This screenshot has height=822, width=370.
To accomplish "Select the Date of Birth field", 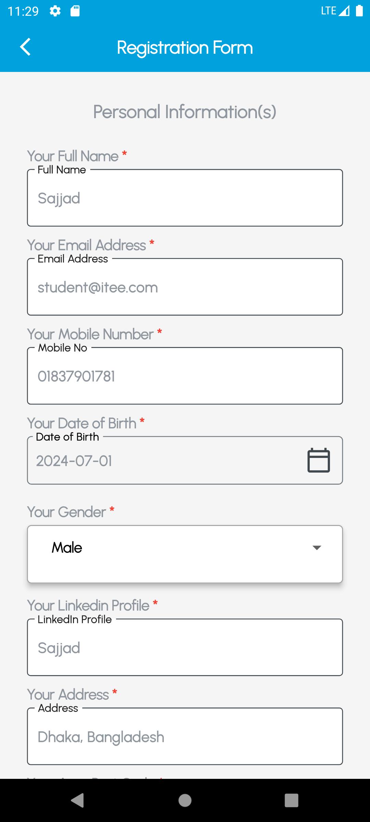I will [x=164, y=461].
